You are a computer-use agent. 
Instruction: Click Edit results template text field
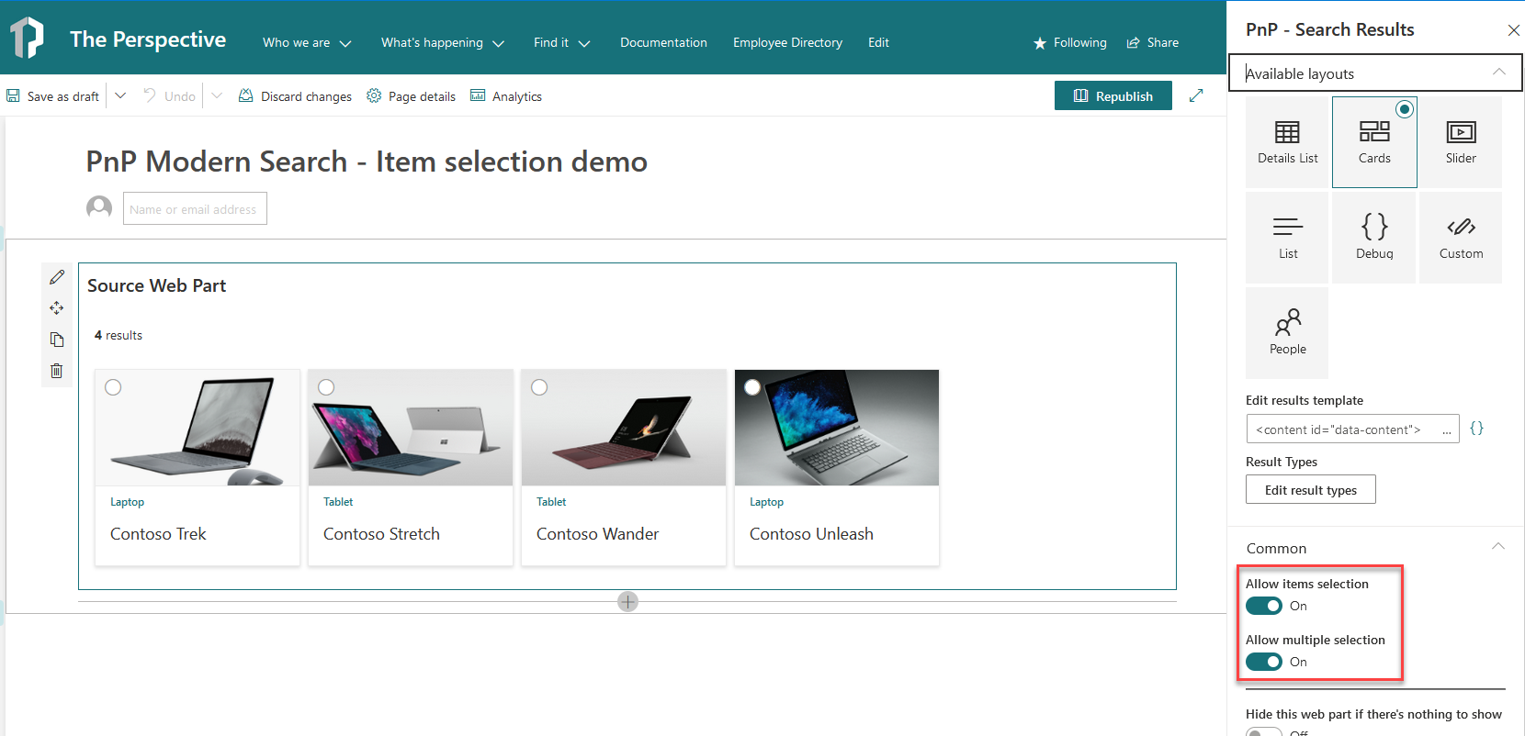click(1352, 429)
